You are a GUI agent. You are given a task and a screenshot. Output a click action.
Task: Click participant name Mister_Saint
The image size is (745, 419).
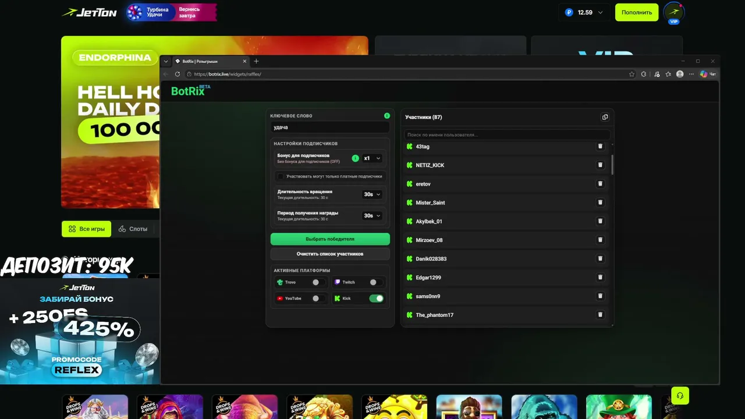430,203
